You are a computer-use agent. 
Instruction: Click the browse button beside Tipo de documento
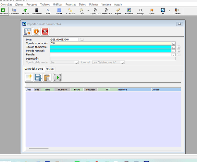pyautogui.click(x=179, y=47)
